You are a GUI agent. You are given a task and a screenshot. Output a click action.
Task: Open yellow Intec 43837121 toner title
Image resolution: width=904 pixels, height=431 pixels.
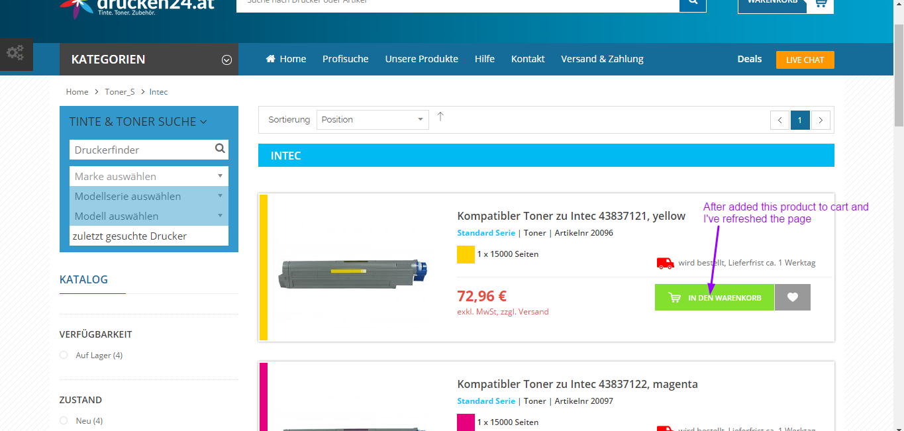coord(571,216)
